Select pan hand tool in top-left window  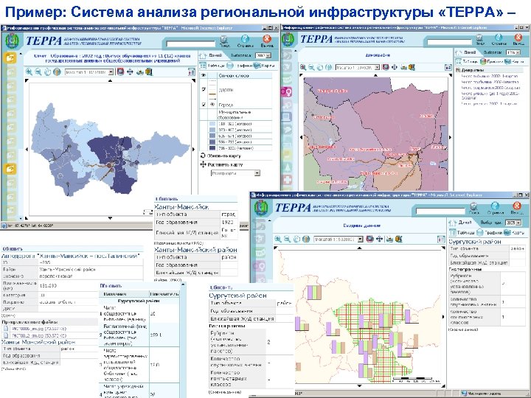(x=47, y=71)
